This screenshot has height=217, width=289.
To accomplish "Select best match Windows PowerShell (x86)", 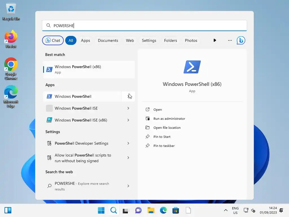I will [89, 70].
